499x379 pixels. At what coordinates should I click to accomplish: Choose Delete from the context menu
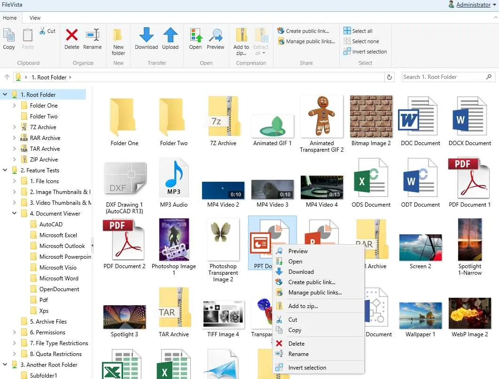[x=318, y=344]
